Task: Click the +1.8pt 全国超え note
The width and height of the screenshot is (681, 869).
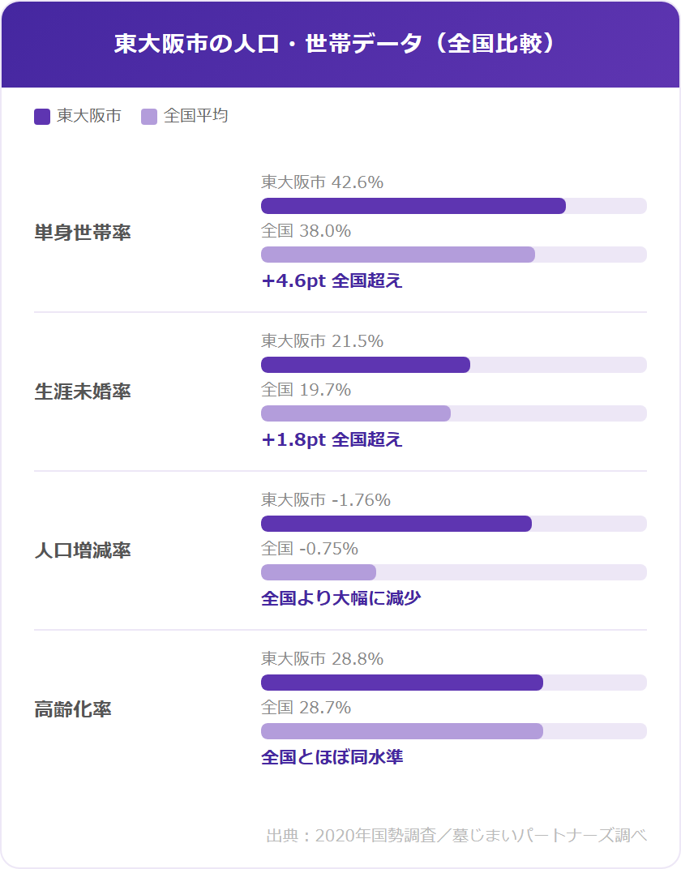Action: tap(332, 440)
